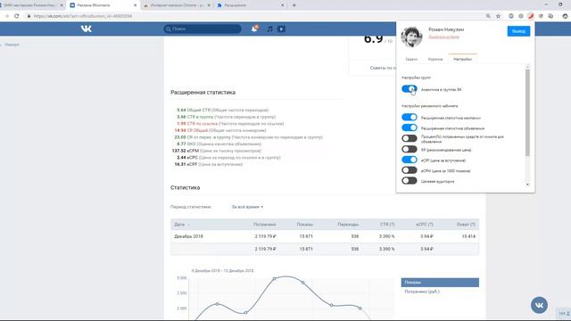Switch to Интернет-магазин Chrome browser tab
The height and width of the screenshot is (321, 571).
[177, 5]
